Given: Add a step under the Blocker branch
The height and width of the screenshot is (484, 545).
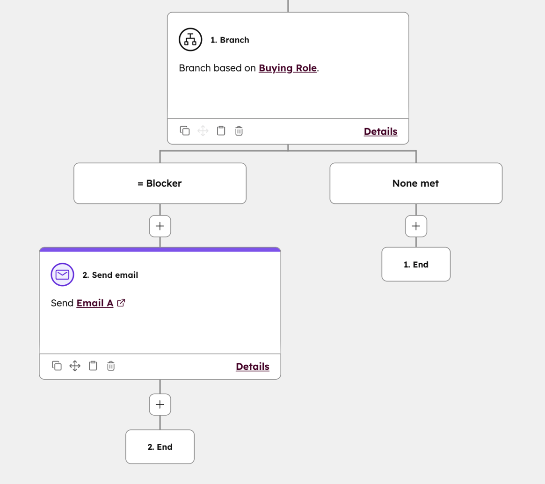Looking at the screenshot, I should 160,226.
